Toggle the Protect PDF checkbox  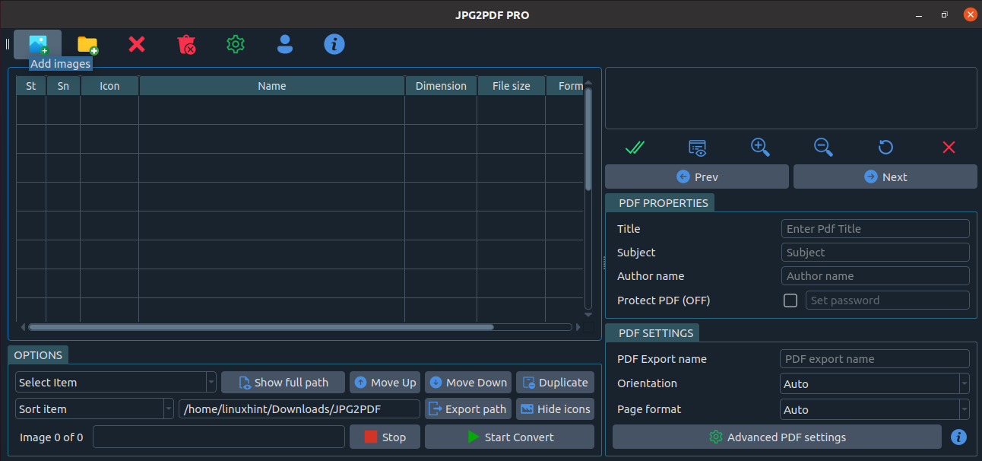pyautogui.click(x=790, y=300)
